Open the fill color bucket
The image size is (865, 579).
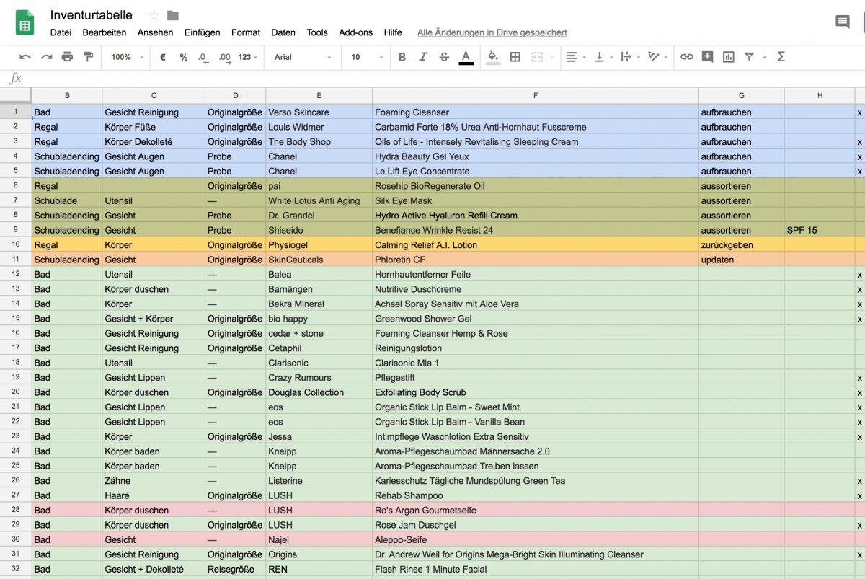[493, 58]
